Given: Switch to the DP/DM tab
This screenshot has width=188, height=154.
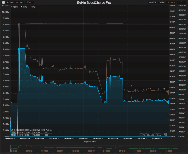Looking at the screenshot, I should click(10, 2).
